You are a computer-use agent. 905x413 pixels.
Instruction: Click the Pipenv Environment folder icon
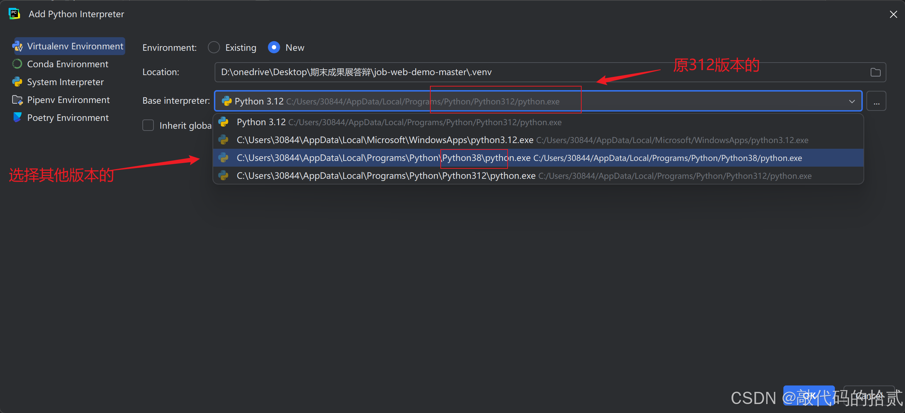(17, 100)
